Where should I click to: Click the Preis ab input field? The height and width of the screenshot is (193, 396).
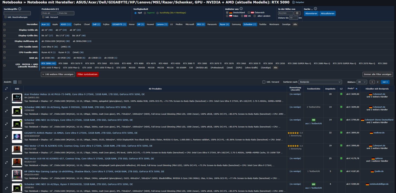pyautogui.click(x=49, y=13)
